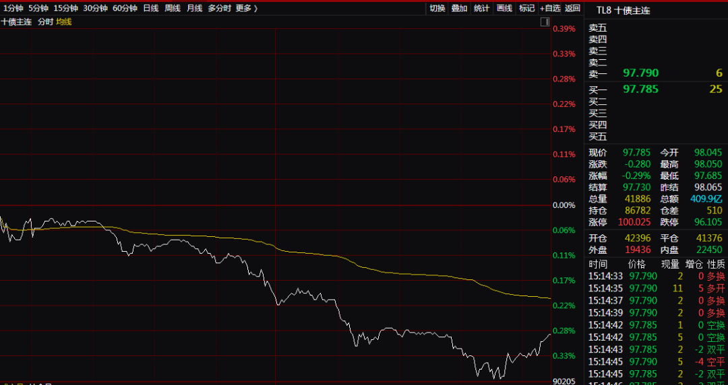
Task: Click the 买五 order row
Action: (656, 137)
